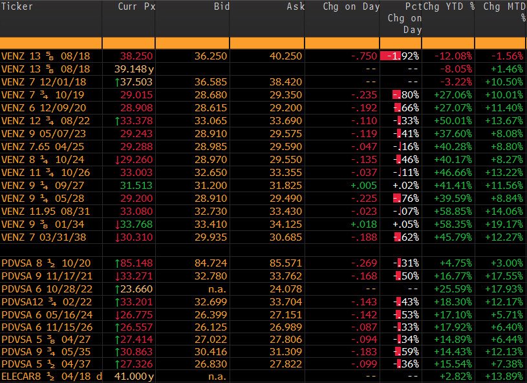Click the -1.92% percent change cell

pos(400,56)
